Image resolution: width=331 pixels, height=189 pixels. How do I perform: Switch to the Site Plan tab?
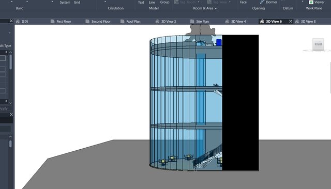[202, 21]
